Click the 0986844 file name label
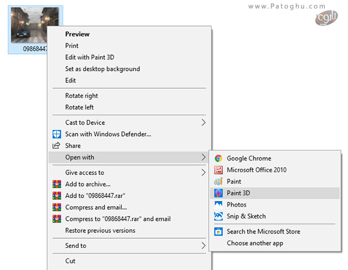Image resolution: width=348 pixels, height=270 pixels. [35, 49]
